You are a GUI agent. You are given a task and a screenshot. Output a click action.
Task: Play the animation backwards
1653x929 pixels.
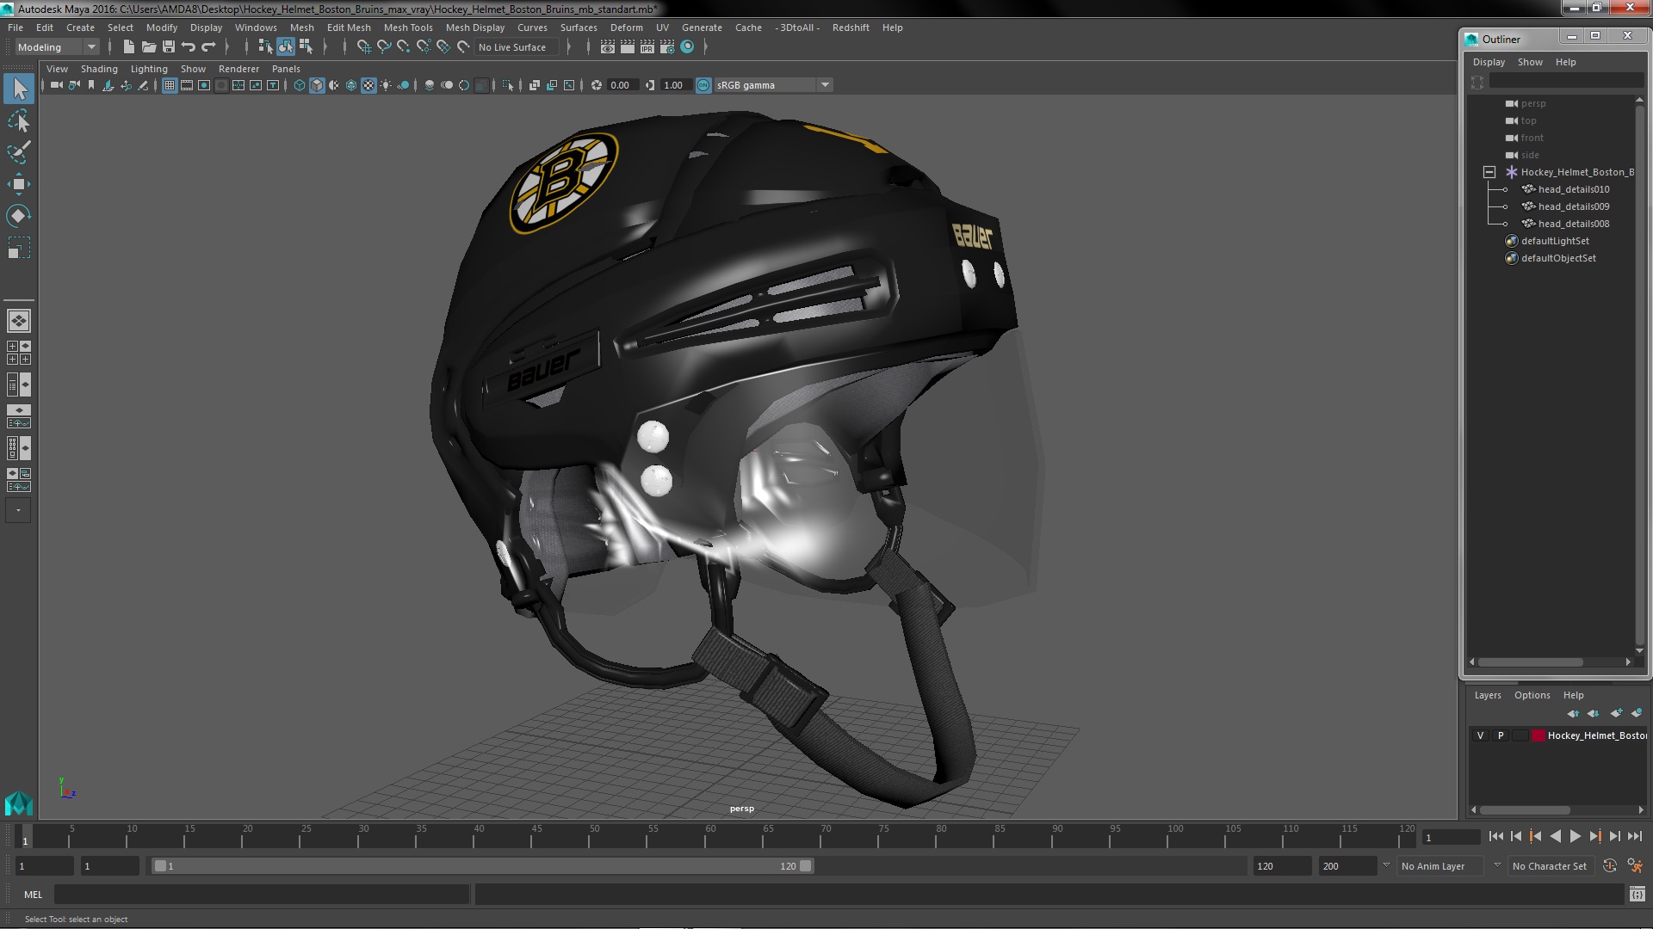pyautogui.click(x=1555, y=836)
